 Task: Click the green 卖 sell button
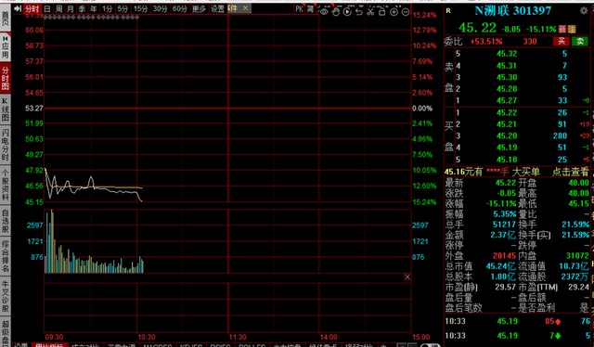(580, 42)
